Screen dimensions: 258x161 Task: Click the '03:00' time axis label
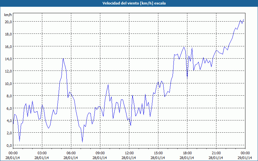(x=42, y=153)
